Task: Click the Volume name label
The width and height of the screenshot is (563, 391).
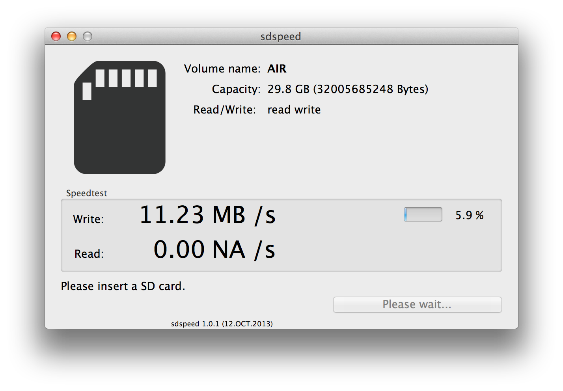Action: click(x=222, y=69)
